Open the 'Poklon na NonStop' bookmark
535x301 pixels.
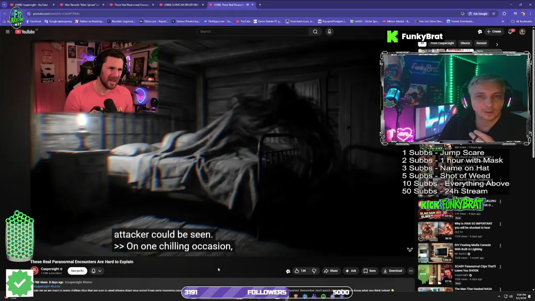(x=89, y=21)
